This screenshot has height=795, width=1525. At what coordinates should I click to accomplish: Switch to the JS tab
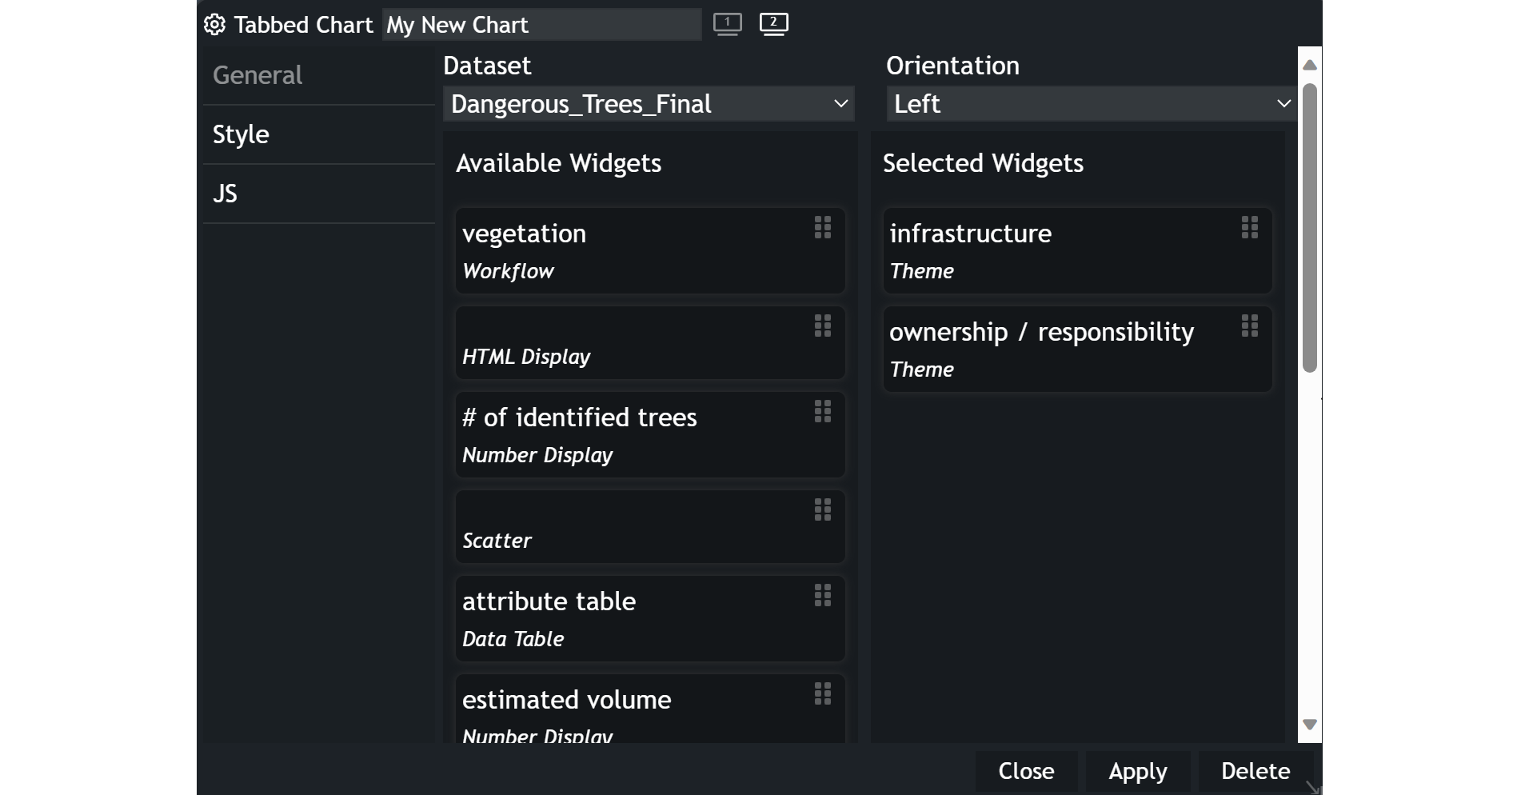coord(225,194)
